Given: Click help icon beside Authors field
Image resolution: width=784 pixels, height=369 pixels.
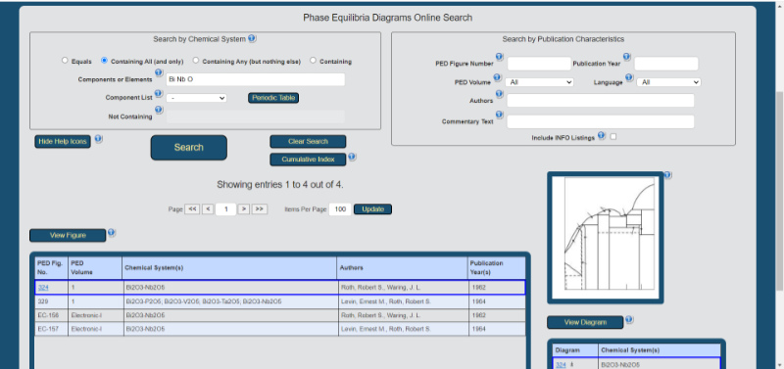Looking at the screenshot, I should click(x=499, y=94).
